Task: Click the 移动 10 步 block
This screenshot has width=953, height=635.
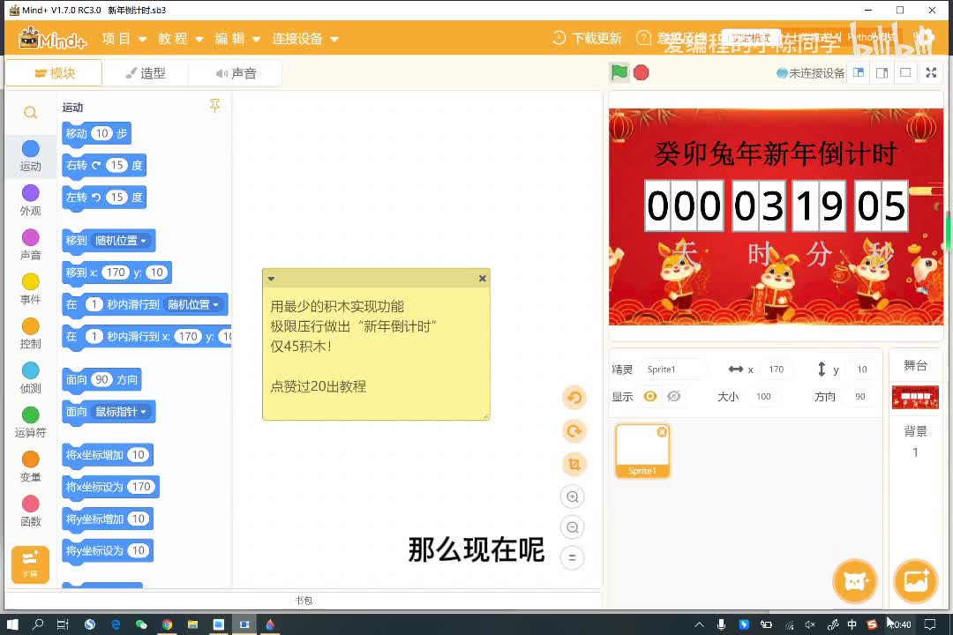Action: tap(96, 134)
